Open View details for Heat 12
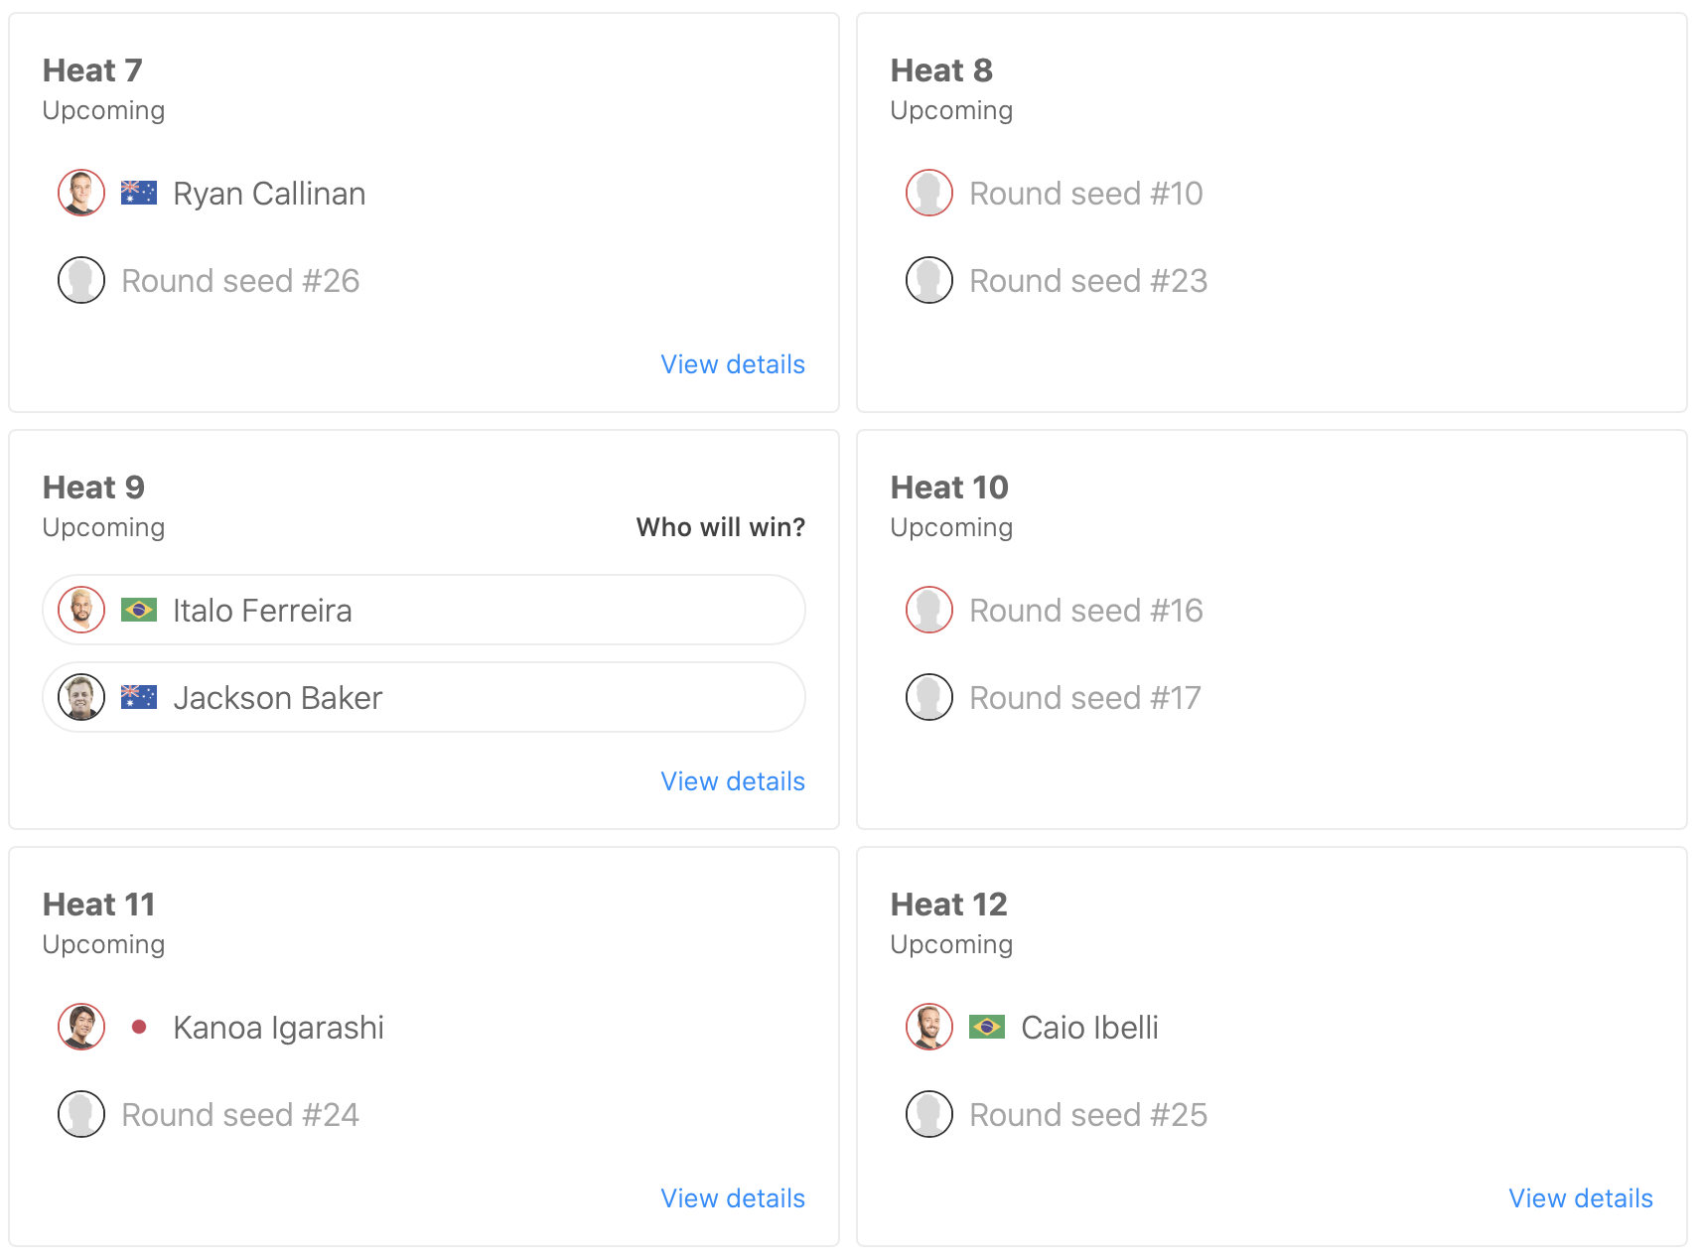The width and height of the screenshot is (1702, 1259). point(1581,1198)
